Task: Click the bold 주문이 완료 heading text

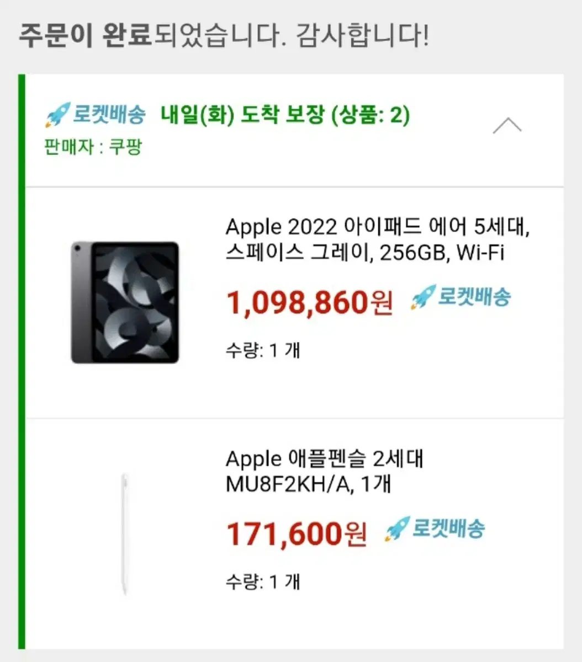Action: (x=85, y=35)
